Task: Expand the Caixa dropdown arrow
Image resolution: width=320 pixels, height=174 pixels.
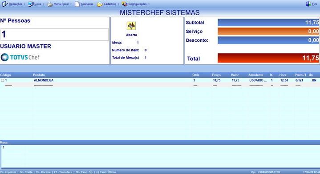Action: (x=44, y=4)
